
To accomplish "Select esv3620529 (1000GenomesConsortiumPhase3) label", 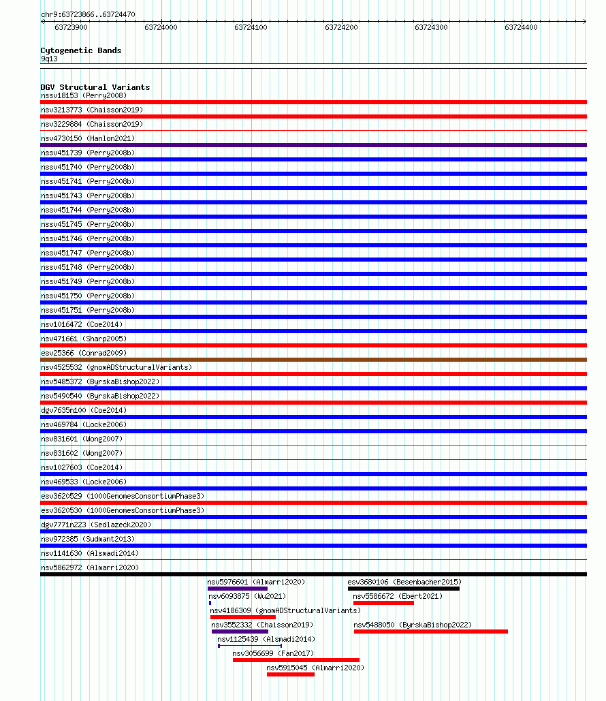I will pyautogui.click(x=123, y=496).
